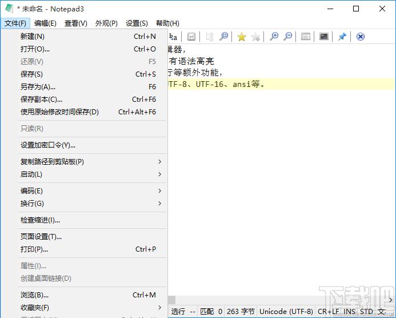This screenshot has height=318, width=396.
Task: Click the gray add-to-favorites star icon
Action: (x=255, y=37)
